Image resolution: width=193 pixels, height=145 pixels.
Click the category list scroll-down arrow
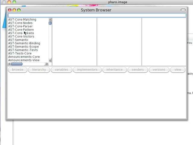[x=50, y=60]
